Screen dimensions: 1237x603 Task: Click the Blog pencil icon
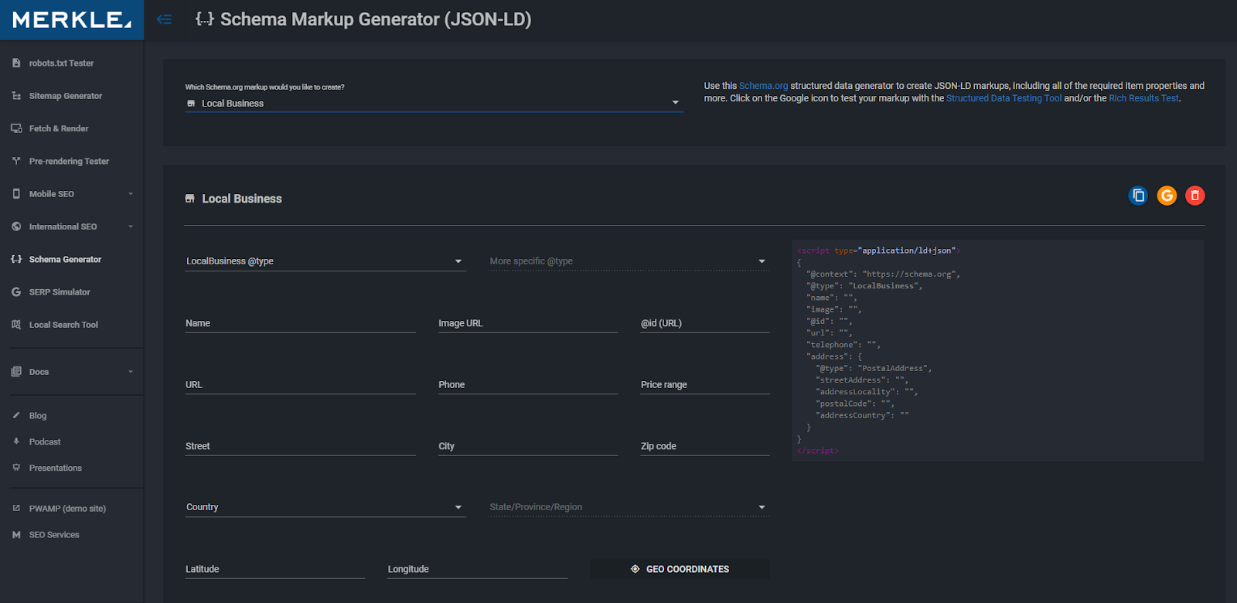16,415
